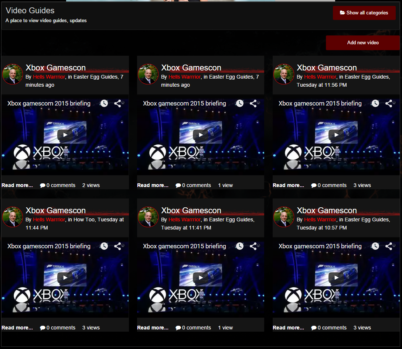Image resolution: width=402 pixels, height=349 pixels.
Task: Watch later icon on Tuesday 11:56 PM video
Action: (375, 103)
